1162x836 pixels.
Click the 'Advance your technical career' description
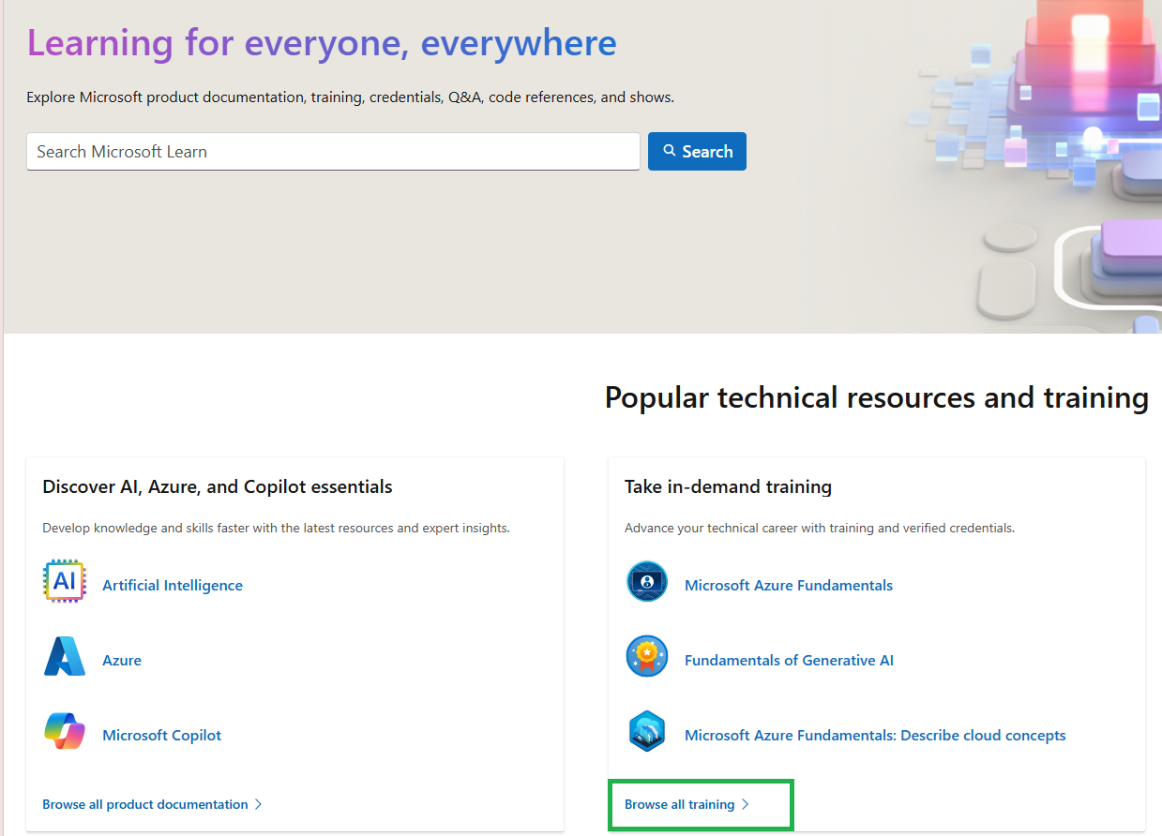pos(820,528)
